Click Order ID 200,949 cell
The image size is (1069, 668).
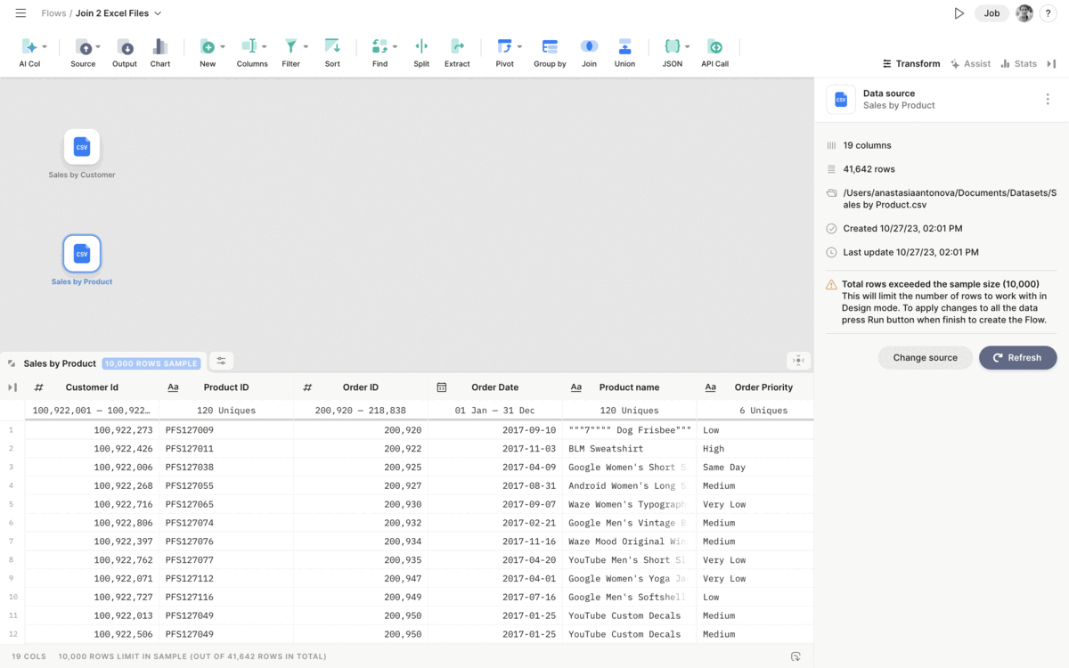pos(361,598)
